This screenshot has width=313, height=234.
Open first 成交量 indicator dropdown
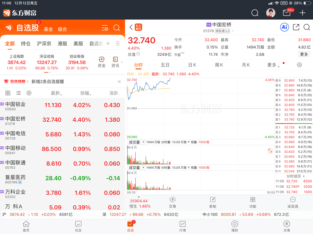coord(136,142)
